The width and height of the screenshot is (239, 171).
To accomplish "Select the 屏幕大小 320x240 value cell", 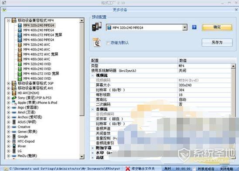I will coord(204,85).
